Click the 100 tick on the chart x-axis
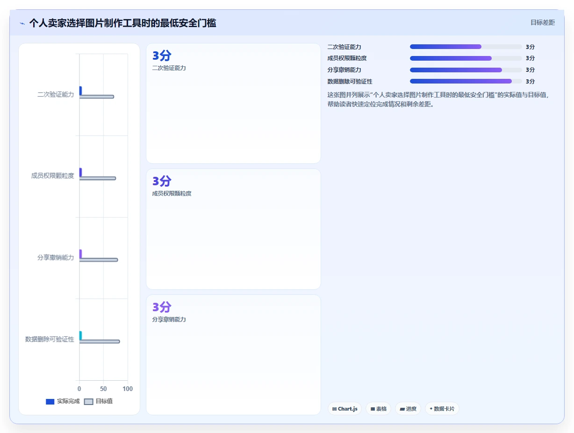Image resolution: width=574 pixels, height=433 pixels. 127,389
